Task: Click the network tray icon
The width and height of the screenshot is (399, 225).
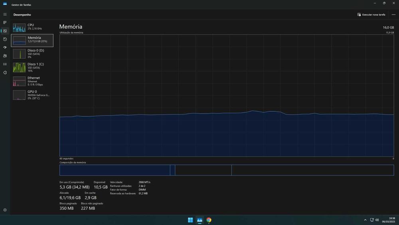Action: click(x=372, y=220)
